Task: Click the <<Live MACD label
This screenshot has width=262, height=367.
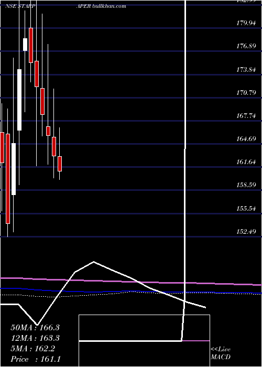Action: [x=221, y=353]
